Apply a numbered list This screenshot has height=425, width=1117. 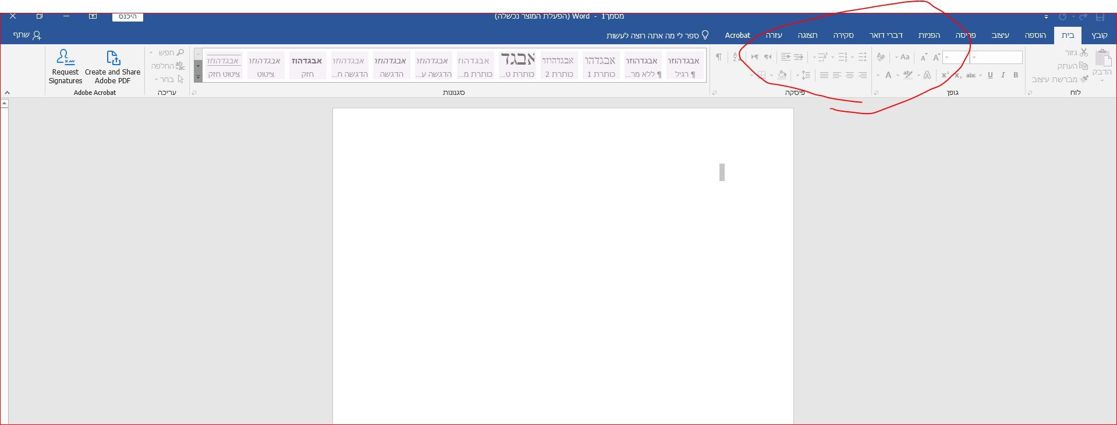click(842, 57)
